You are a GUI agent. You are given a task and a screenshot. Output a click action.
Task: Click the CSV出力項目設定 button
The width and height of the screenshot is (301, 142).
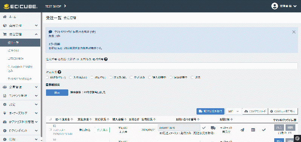tap(283, 112)
